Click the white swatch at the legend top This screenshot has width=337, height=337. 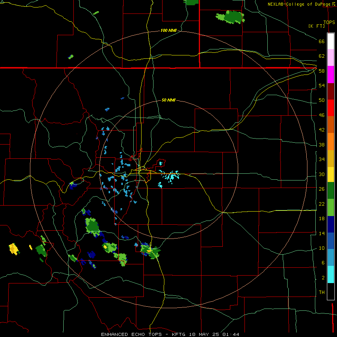[x=331, y=41]
